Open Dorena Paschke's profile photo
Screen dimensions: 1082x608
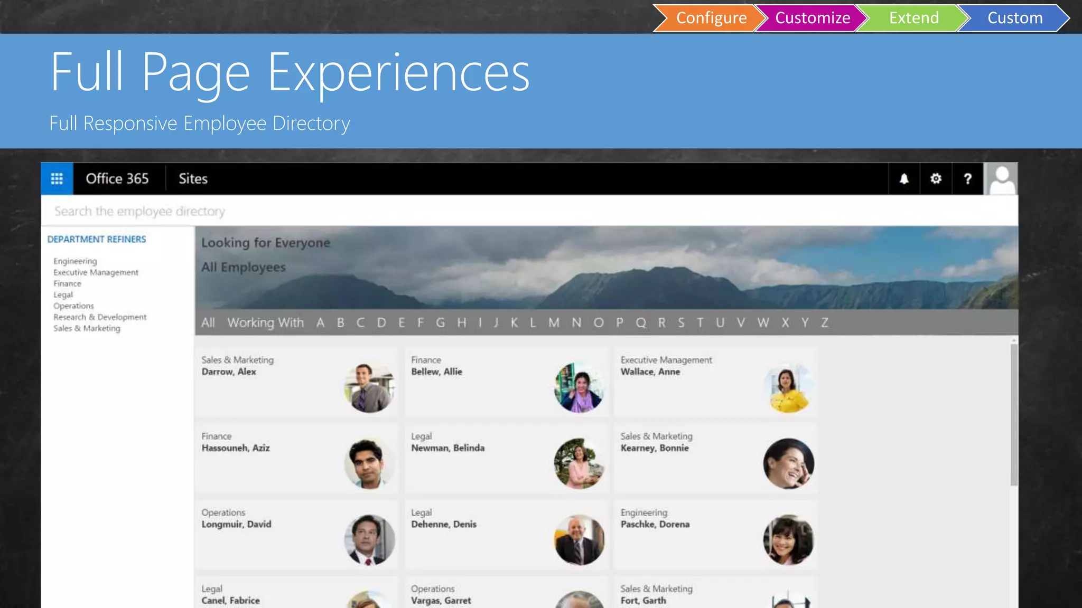pyautogui.click(x=788, y=540)
